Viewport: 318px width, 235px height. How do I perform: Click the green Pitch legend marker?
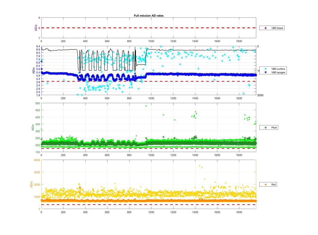pyautogui.click(x=265, y=128)
